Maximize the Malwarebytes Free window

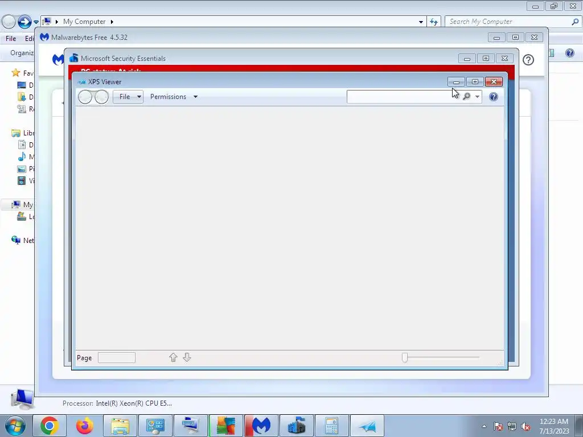pos(515,37)
